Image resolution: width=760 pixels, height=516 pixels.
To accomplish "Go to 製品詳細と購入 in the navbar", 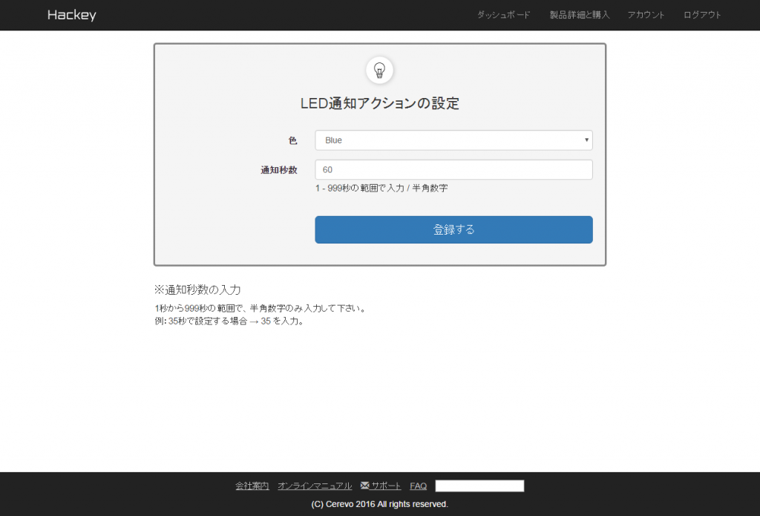I will point(579,15).
